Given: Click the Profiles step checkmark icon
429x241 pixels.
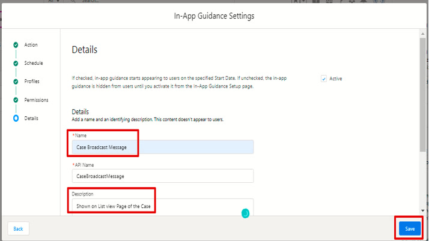Looking at the screenshot, I should point(16,82).
